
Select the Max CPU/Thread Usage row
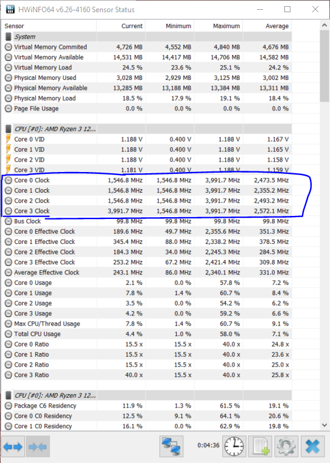pyautogui.click(x=147, y=324)
